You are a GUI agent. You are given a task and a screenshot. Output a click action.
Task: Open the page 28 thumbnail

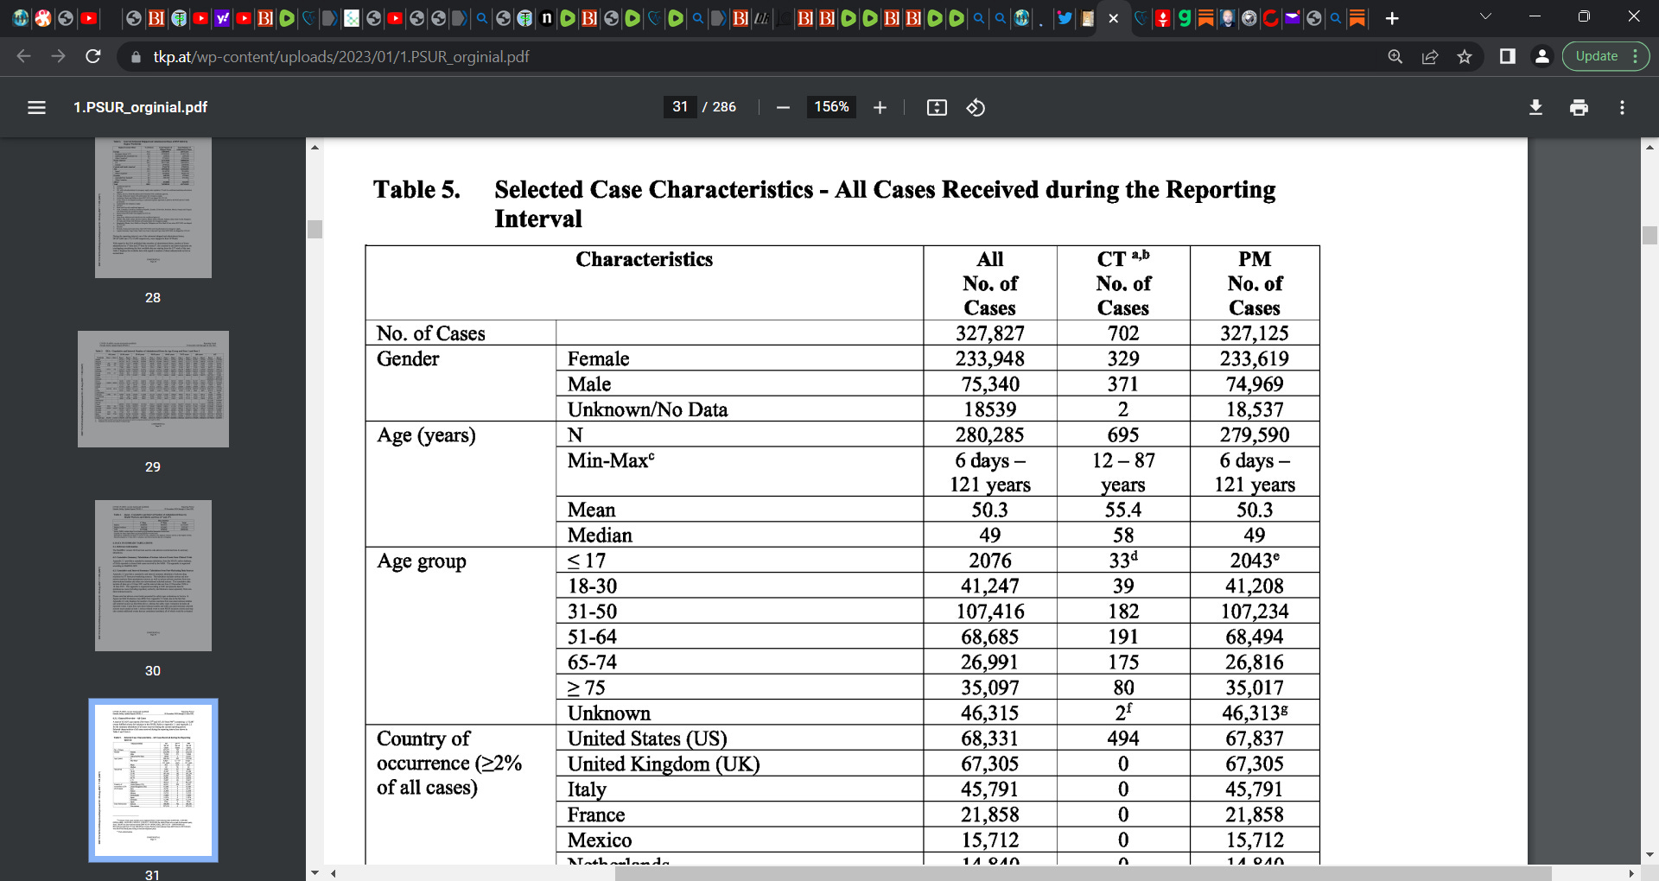[x=153, y=207]
